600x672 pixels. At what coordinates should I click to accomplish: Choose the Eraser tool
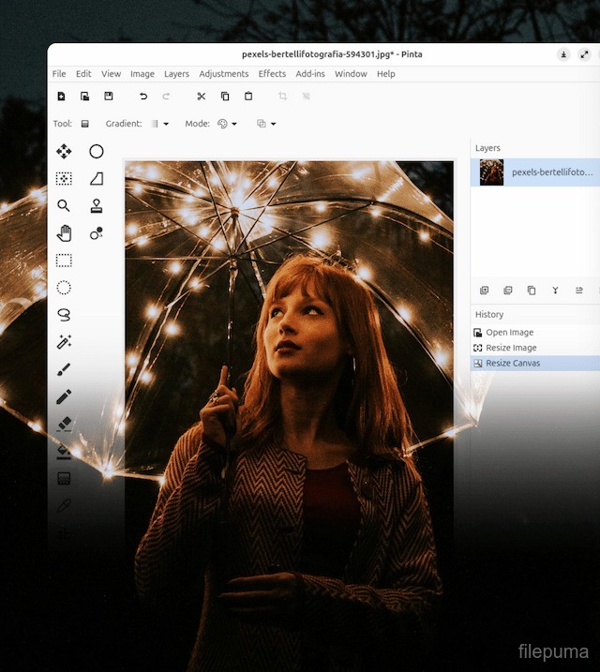64,425
